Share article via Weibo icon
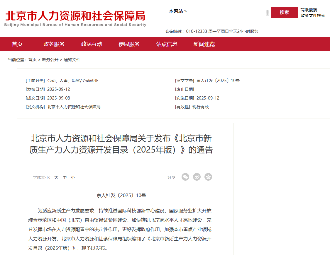330x255 pixels. click(x=197, y=177)
